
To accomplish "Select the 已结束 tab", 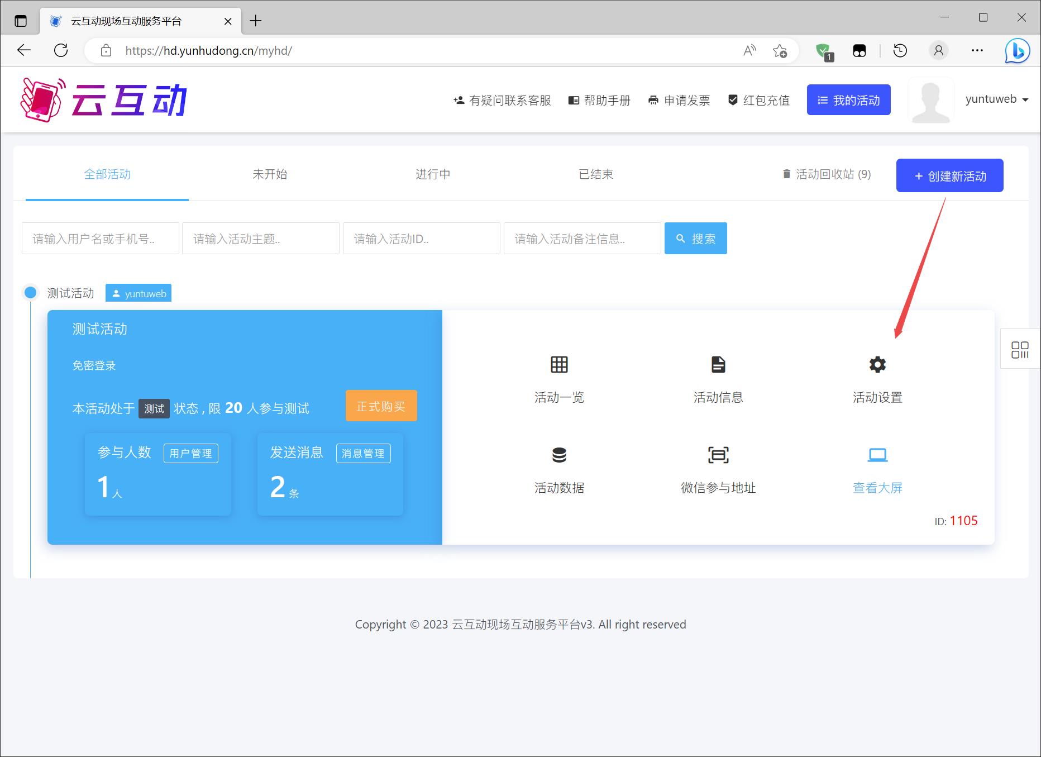I will click(x=596, y=174).
